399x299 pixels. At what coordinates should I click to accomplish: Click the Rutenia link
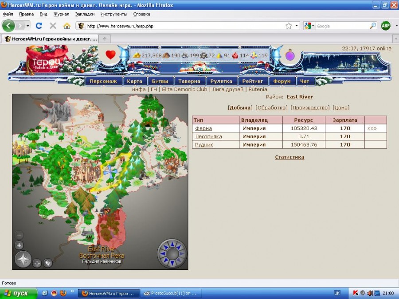pyautogui.click(x=258, y=89)
